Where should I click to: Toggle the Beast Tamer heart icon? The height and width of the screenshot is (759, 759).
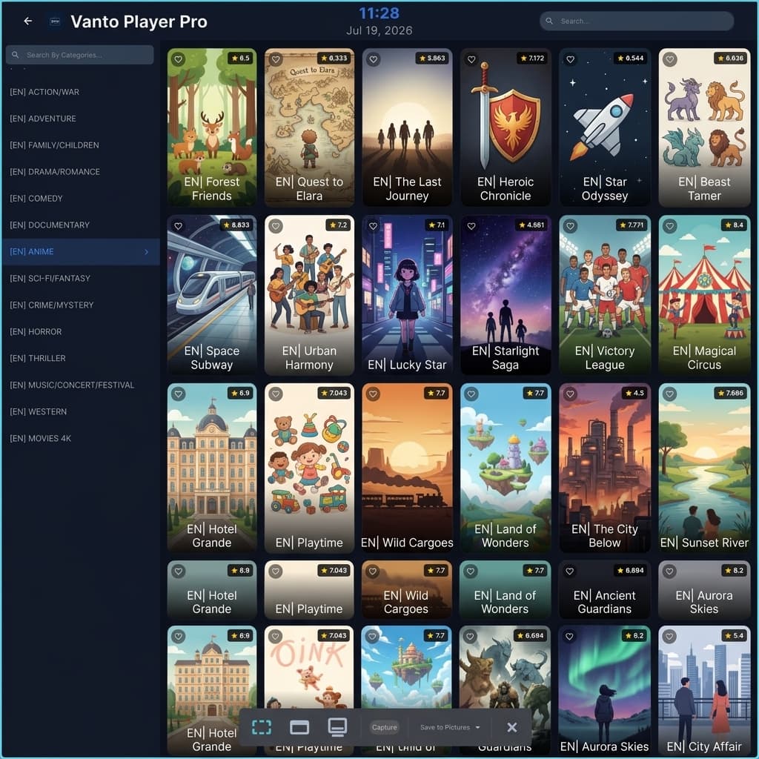670,59
